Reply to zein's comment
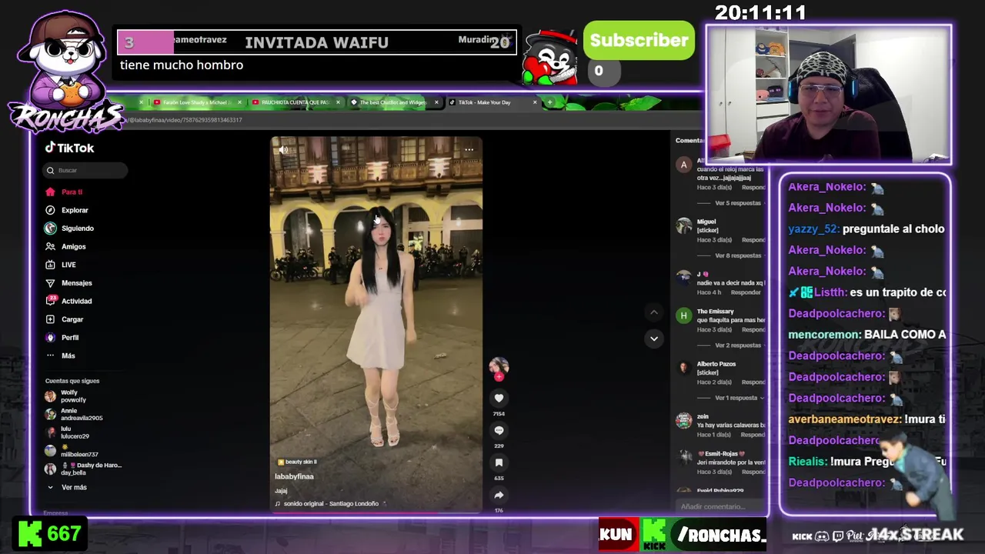Screen dimensions: 985x554 point(753,435)
